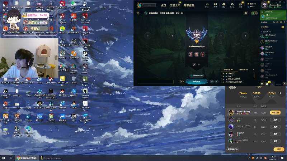
Task: Open the 主页 home tab in the League client
Action: click(164, 5)
